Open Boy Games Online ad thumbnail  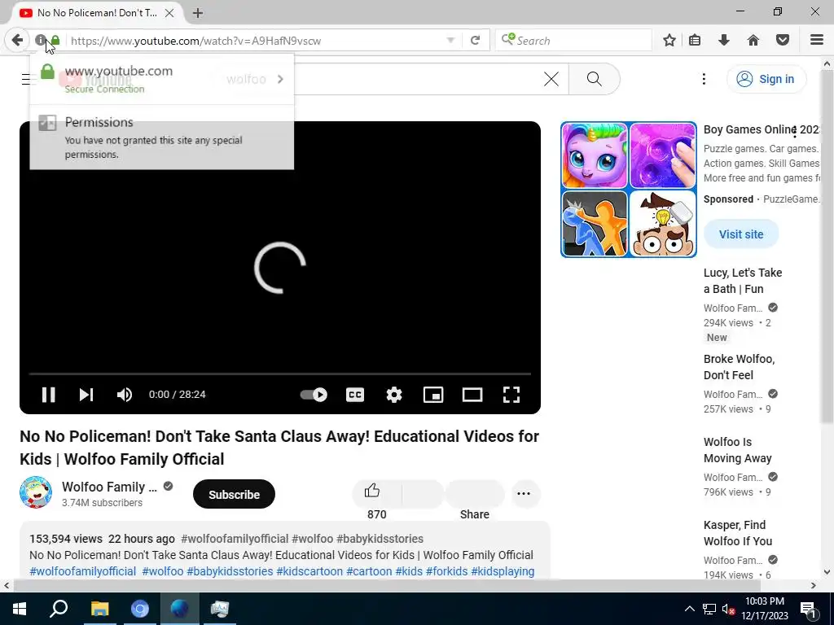click(x=628, y=189)
